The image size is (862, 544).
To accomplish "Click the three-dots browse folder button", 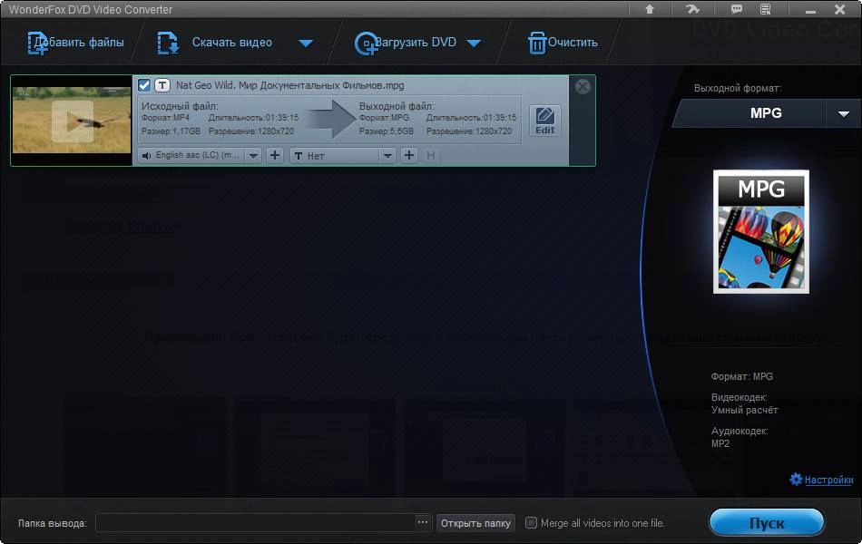I will point(422,522).
